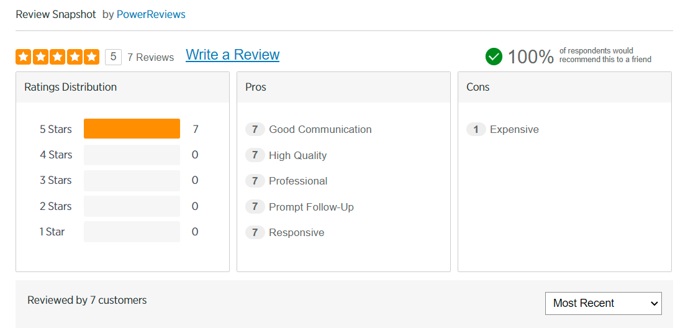688x328 pixels.
Task: Select the 2 Stars rating bar
Action: click(x=132, y=206)
